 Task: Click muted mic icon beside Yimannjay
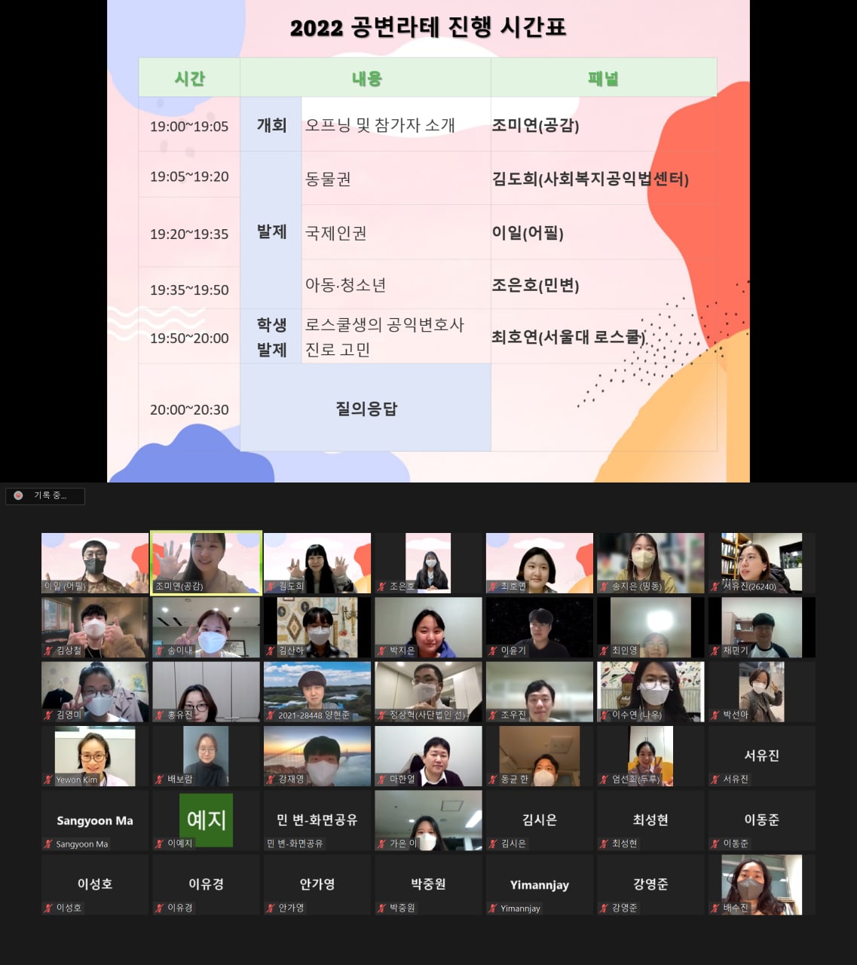[x=493, y=908]
